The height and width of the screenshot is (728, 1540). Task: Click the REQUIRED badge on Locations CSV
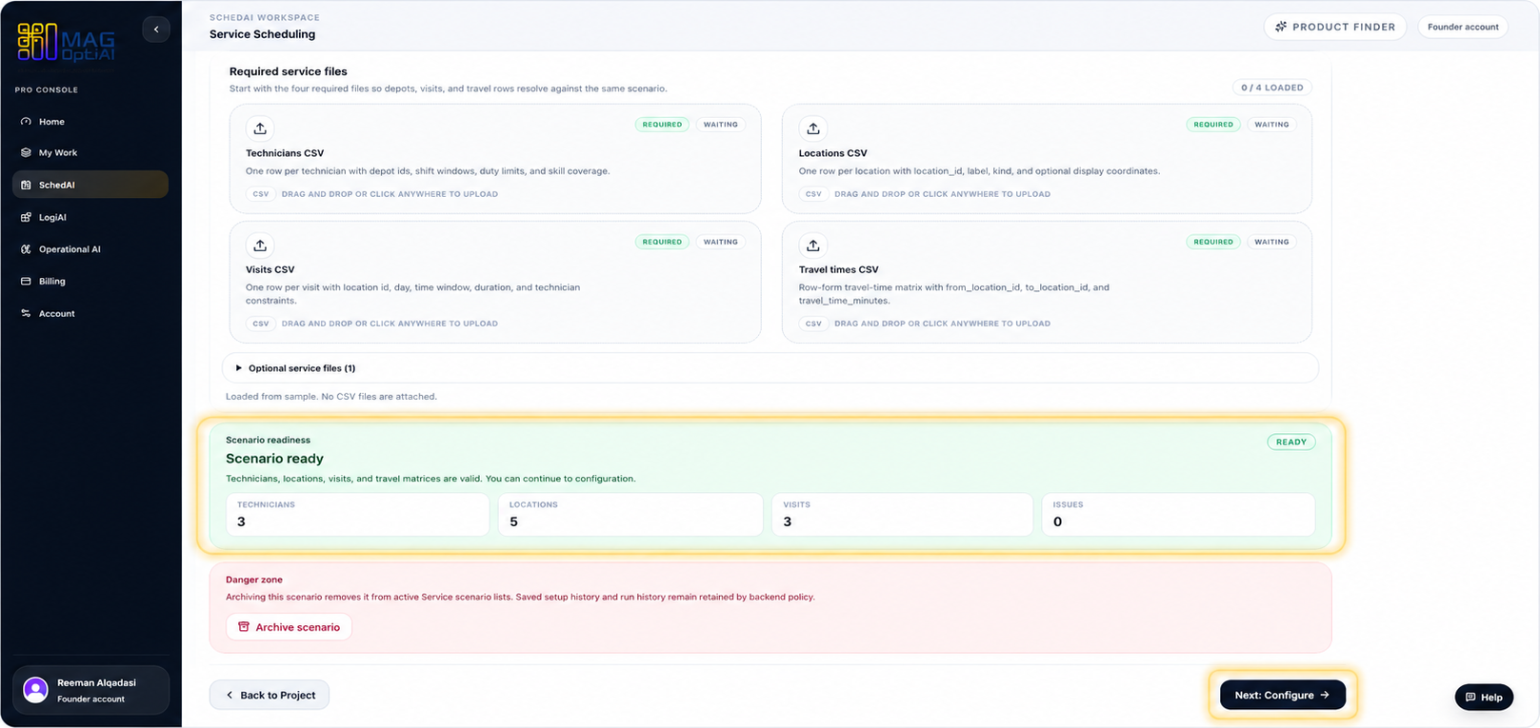pyautogui.click(x=1213, y=125)
